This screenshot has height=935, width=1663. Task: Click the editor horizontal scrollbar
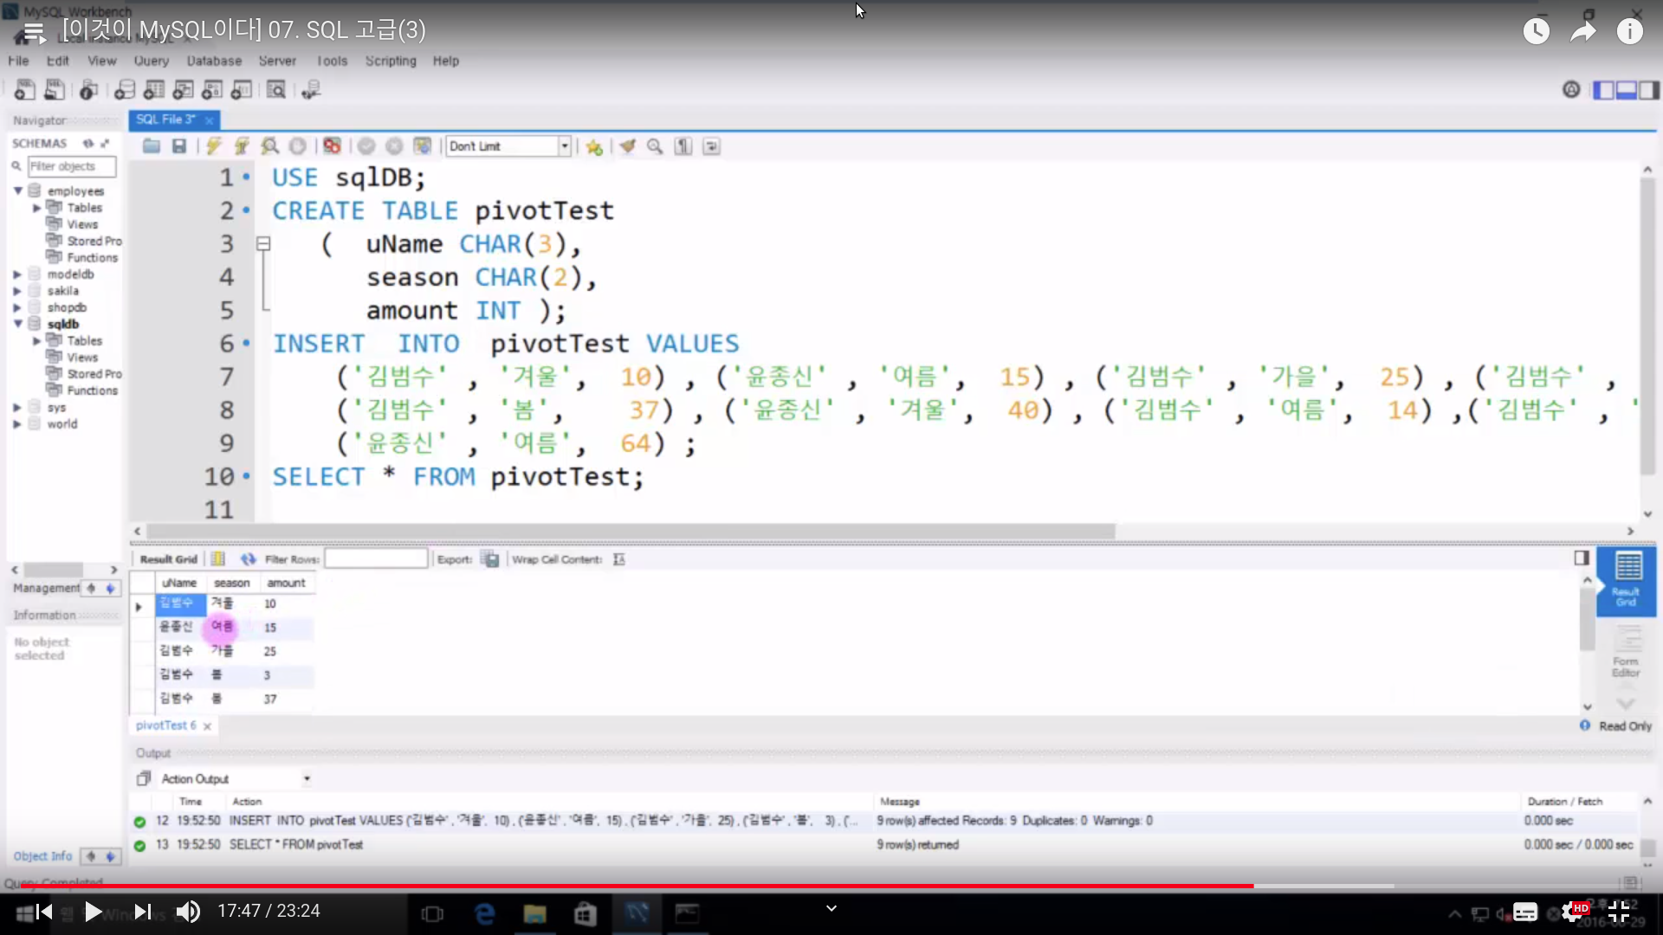click(631, 531)
